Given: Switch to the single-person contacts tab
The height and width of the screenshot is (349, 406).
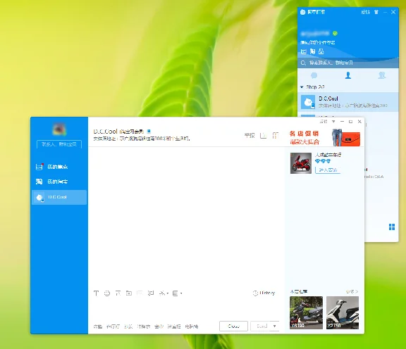Looking at the screenshot, I should point(348,75).
